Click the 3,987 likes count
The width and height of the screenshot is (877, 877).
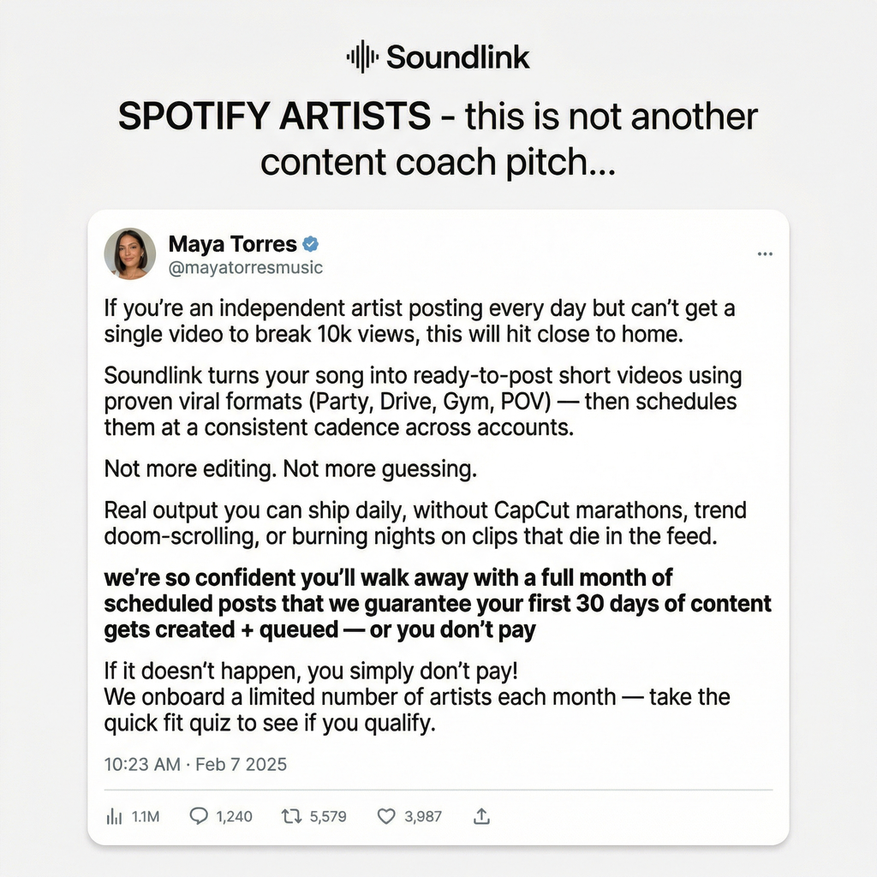(x=423, y=816)
